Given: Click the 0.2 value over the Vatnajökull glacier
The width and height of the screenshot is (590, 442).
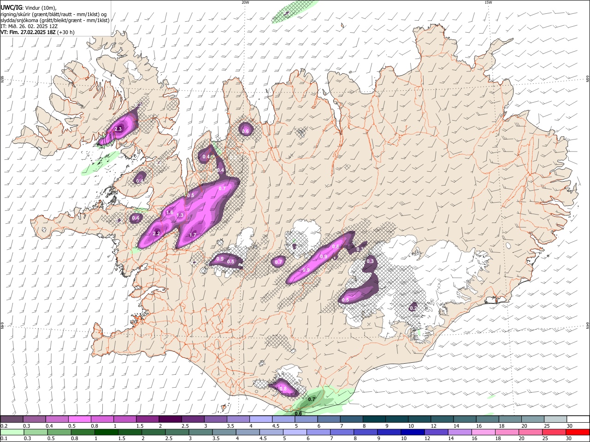Looking at the screenshot, I should (413, 308).
